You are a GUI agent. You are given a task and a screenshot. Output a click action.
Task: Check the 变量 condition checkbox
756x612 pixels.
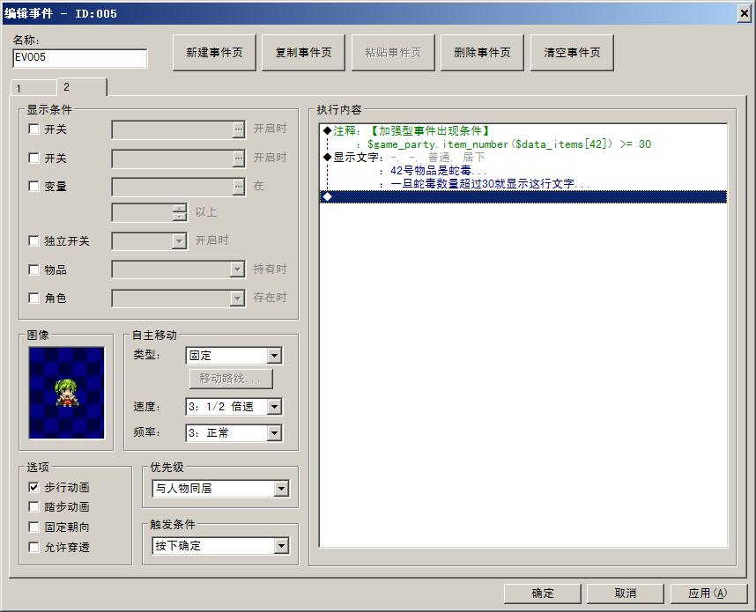pyautogui.click(x=33, y=186)
